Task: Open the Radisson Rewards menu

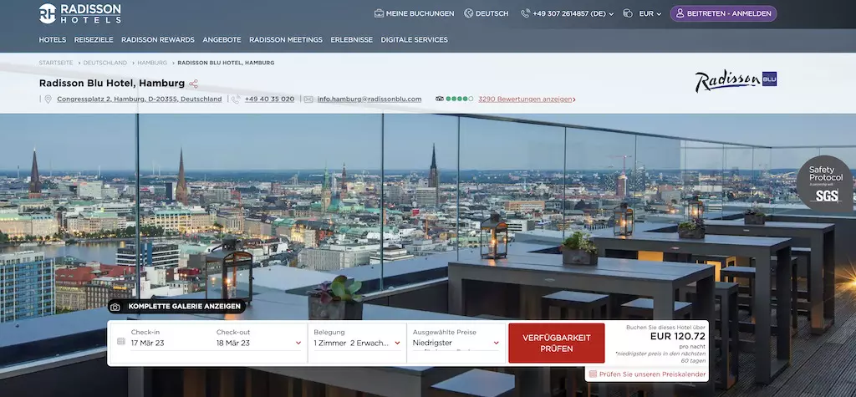Action: click(x=158, y=40)
